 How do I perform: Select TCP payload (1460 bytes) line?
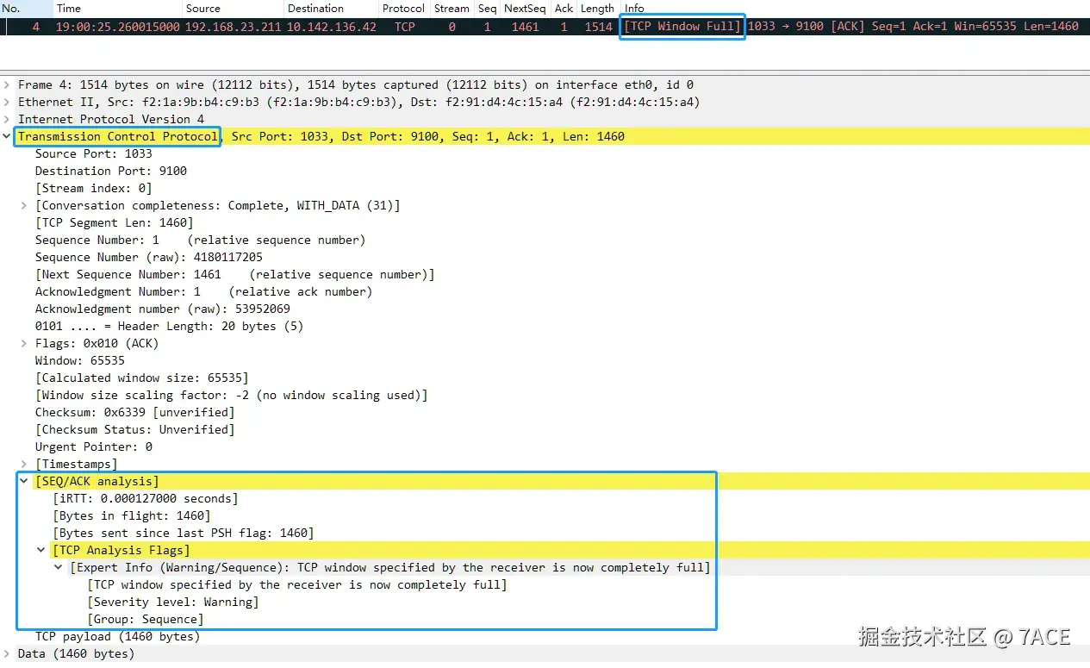pyautogui.click(x=117, y=636)
